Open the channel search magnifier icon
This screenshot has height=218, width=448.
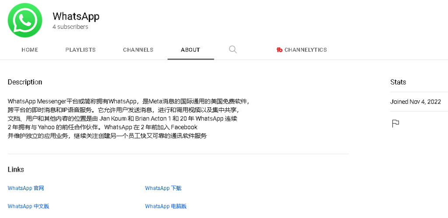coord(233,49)
